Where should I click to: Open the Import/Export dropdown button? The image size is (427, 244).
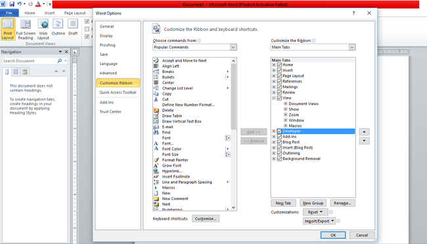[x=319, y=221]
